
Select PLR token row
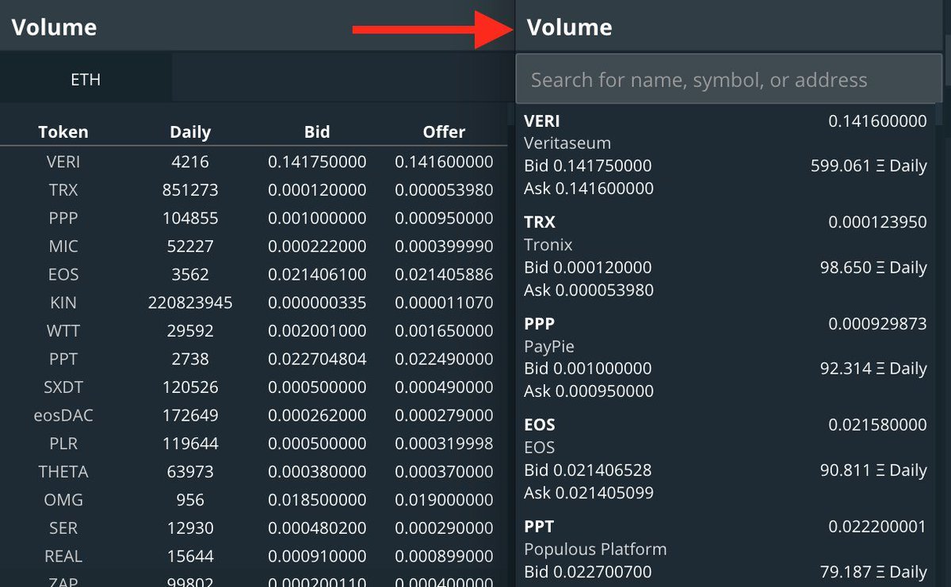(254, 444)
